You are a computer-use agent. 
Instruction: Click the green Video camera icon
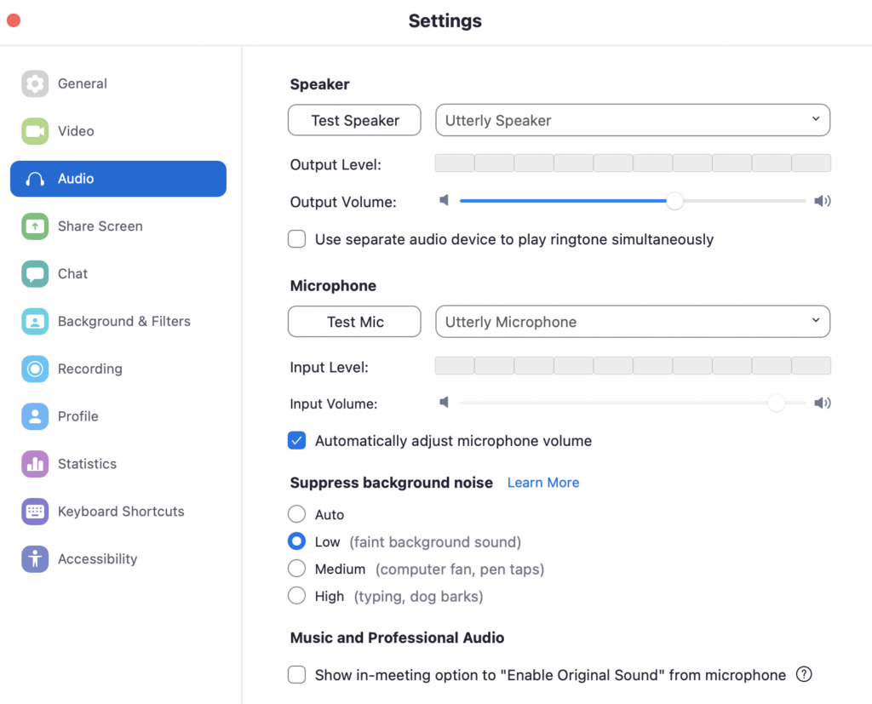click(x=35, y=131)
